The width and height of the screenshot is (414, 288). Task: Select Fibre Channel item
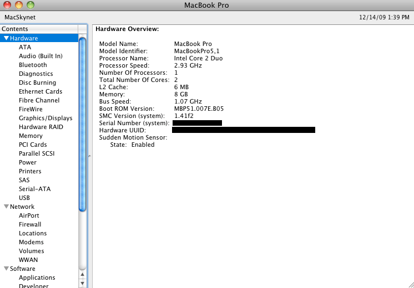point(39,100)
